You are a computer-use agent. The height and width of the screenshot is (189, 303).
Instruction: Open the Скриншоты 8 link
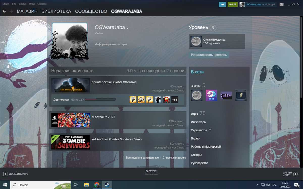coord(201,130)
